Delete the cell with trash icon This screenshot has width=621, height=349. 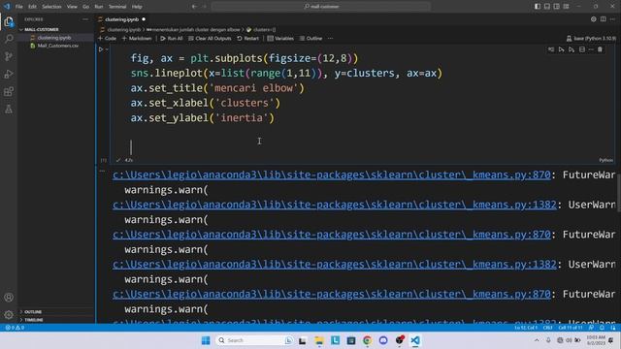pos(600,49)
